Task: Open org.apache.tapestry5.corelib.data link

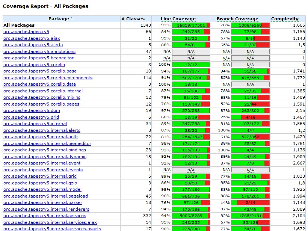Action: pos(39,84)
